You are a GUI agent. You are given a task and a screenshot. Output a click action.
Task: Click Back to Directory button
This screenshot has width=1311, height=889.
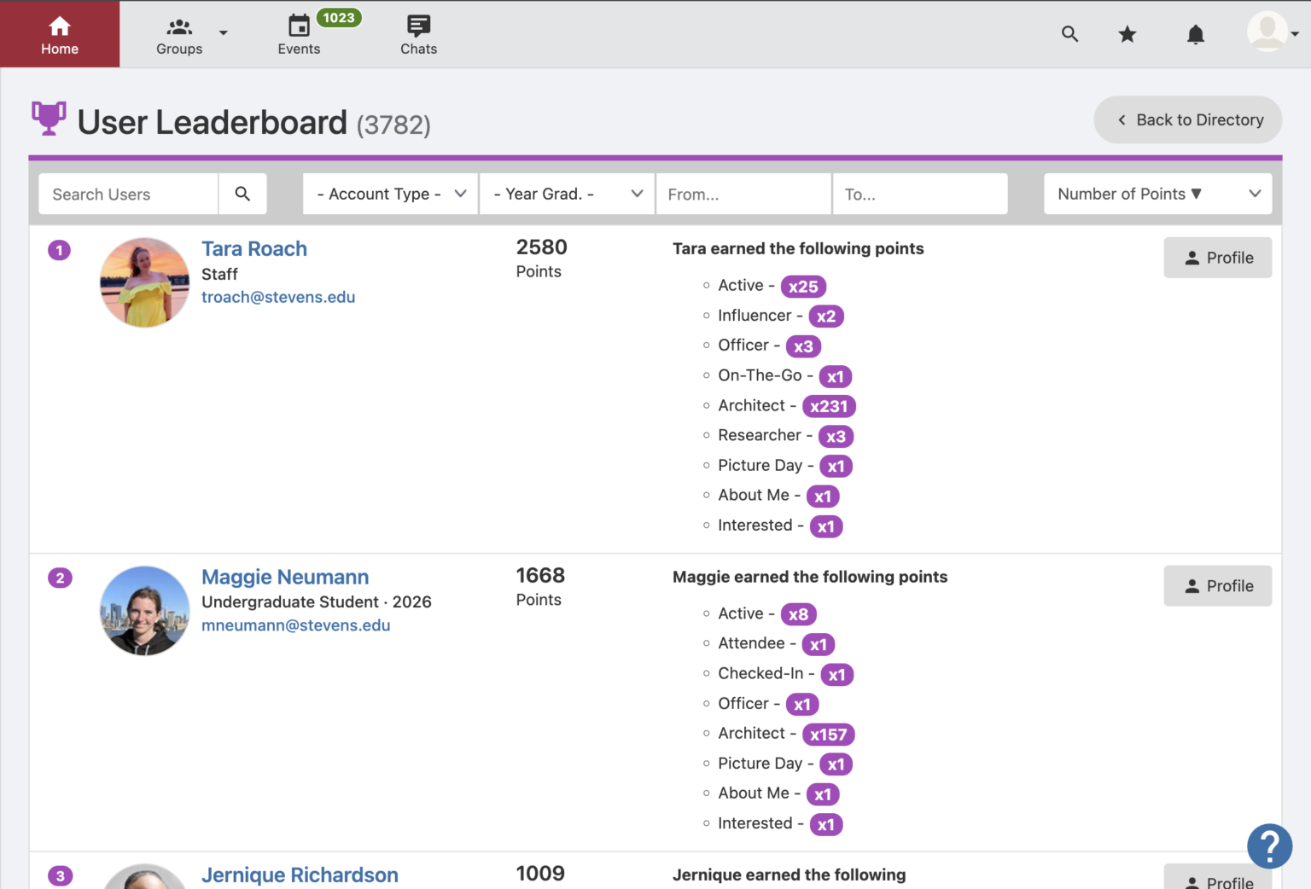click(x=1187, y=120)
